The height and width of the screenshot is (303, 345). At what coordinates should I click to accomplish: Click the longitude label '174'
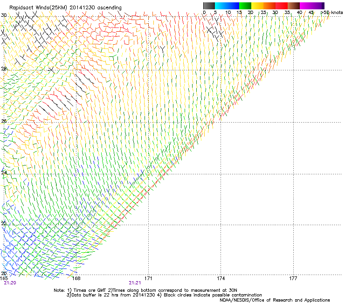pyautogui.click(x=221, y=278)
